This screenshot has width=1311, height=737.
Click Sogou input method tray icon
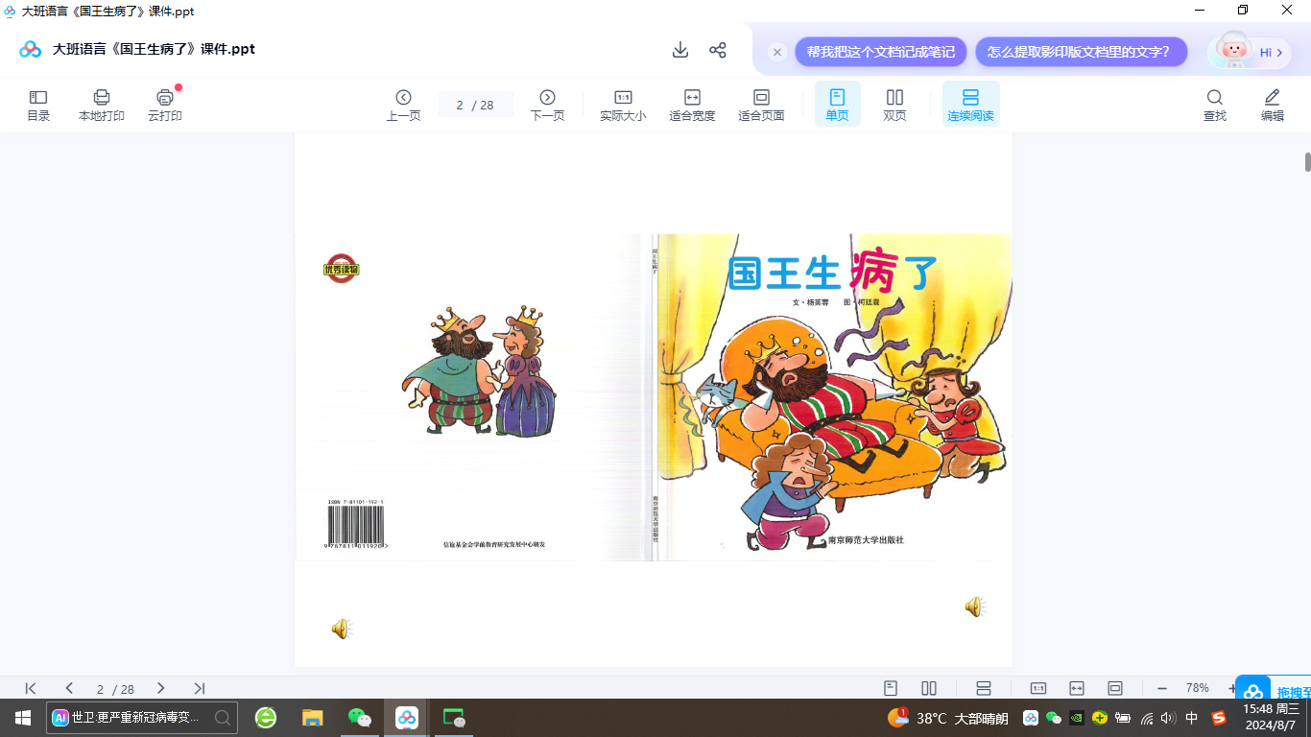(x=1219, y=718)
